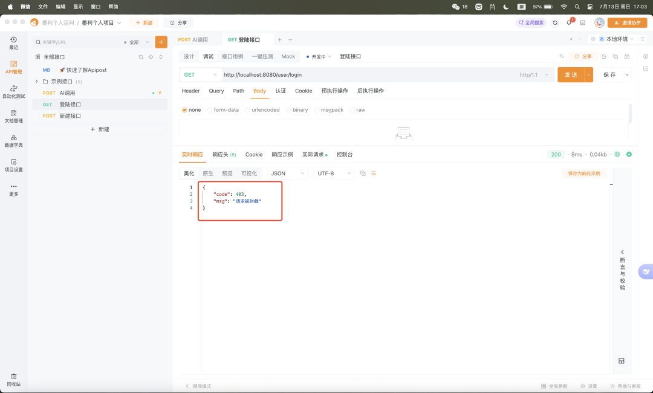
Task: Switch to the 认证 tab
Action: point(281,91)
